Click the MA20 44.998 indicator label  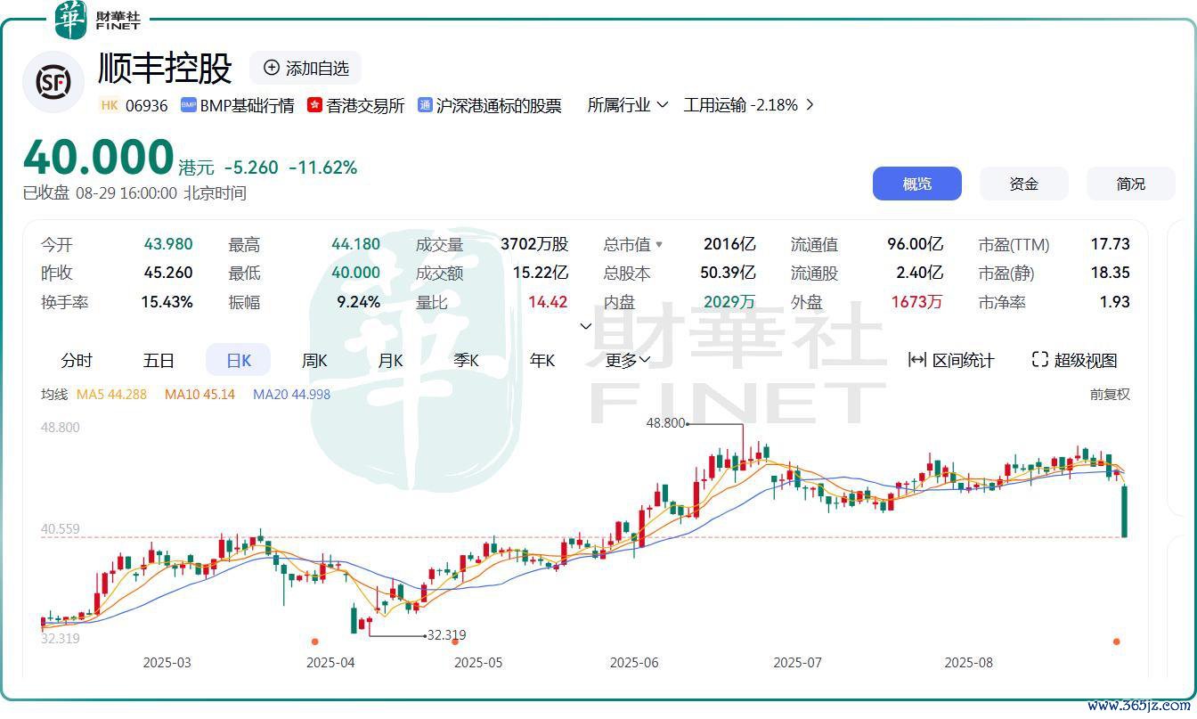pyautogui.click(x=291, y=394)
